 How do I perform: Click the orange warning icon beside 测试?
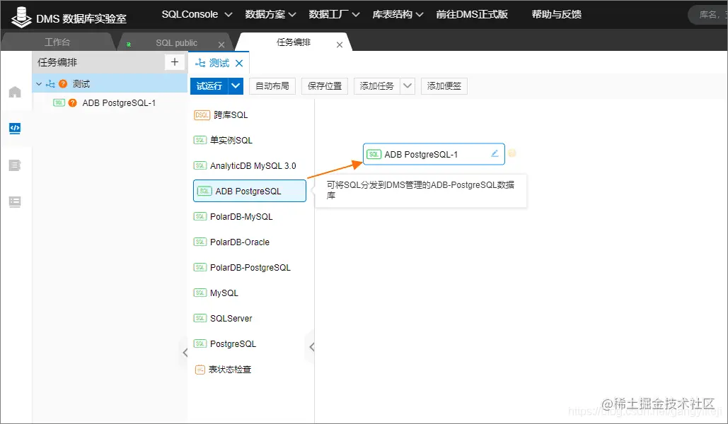(x=63, y=84)
